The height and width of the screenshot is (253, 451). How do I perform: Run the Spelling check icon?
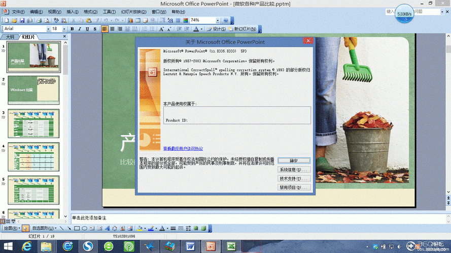pos(56,20)
